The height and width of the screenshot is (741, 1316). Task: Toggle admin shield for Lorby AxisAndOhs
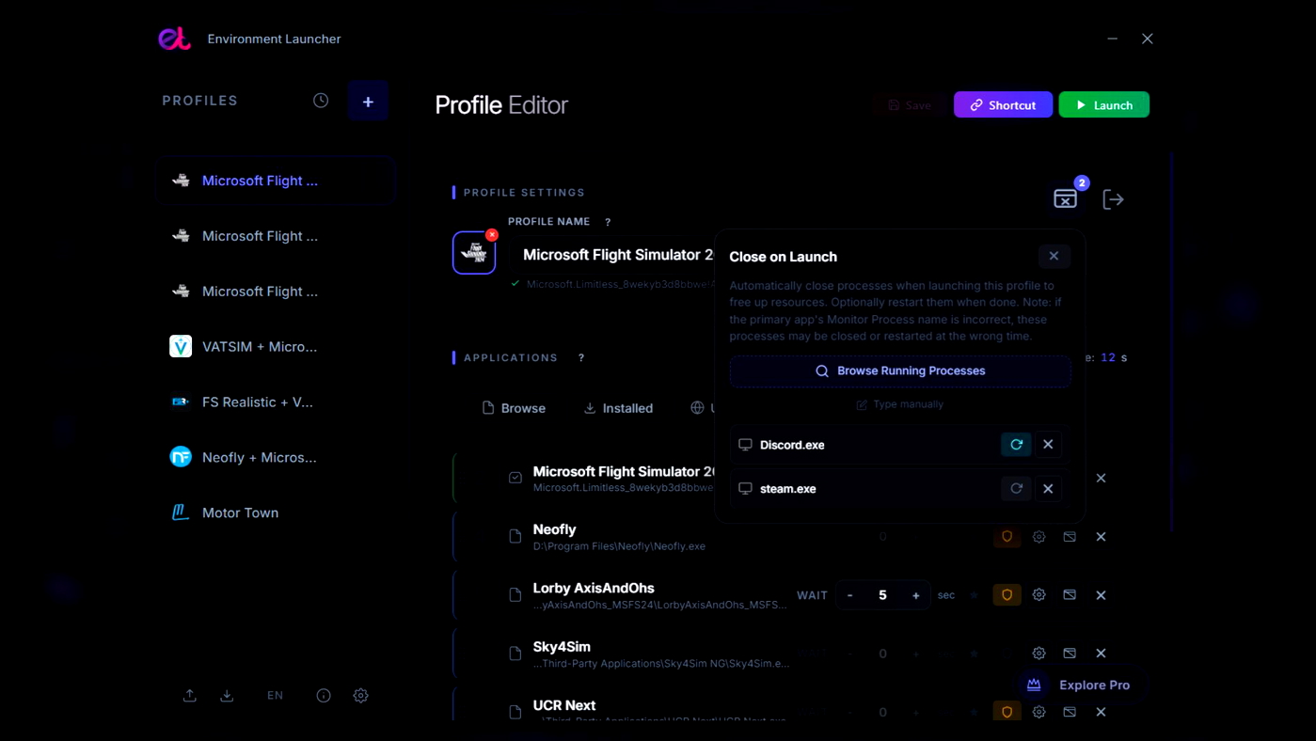tap(1007, 595)
